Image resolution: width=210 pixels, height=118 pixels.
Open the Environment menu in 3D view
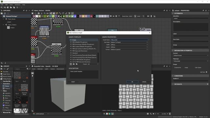click(x=60, y=69)
